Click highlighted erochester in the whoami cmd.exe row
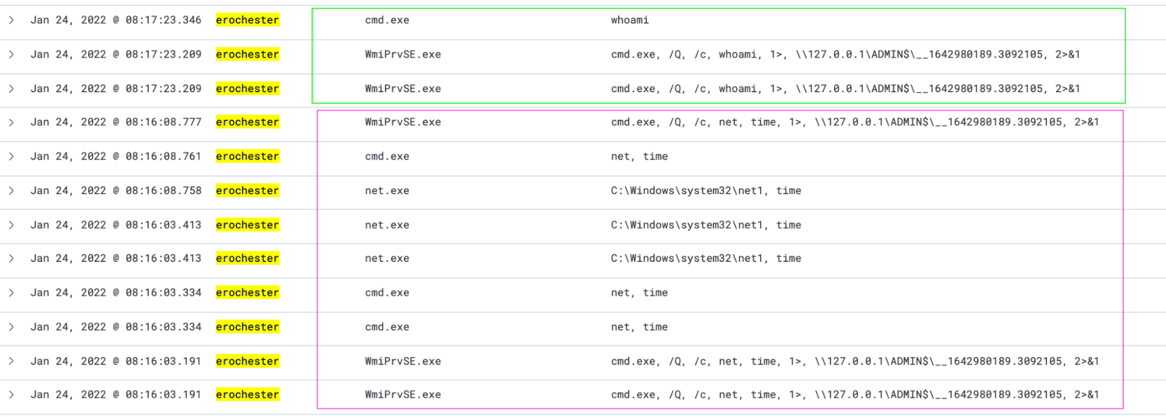The image size is (1166, 417). pos(247,20)
